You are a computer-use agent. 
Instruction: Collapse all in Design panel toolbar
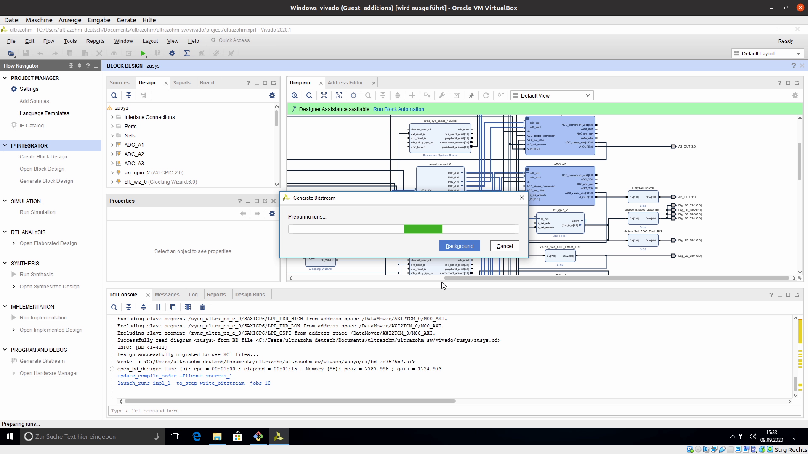pos(129,95)
